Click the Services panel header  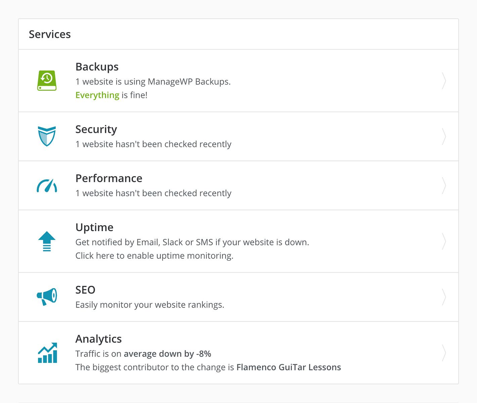click(50, 34)
